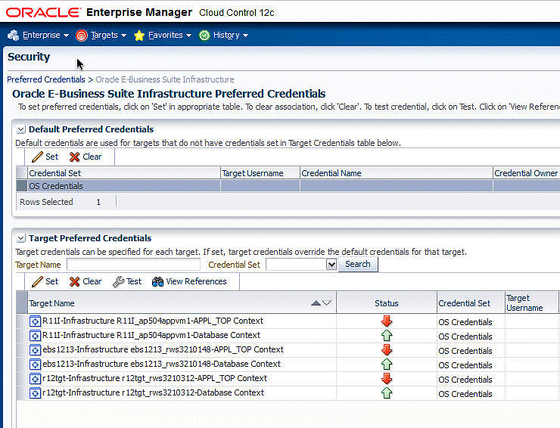Click the binoculars View References icon
560x428 pixels.
[157, 281]
